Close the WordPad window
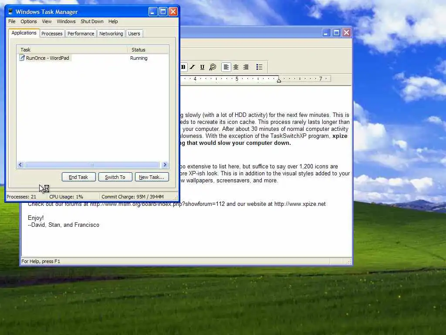The width and height of the screenshot is (446, 335). (x=346, y=32)
